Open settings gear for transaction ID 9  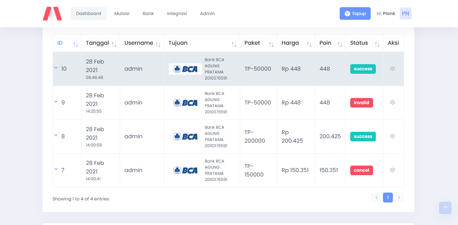pos(393,102)
